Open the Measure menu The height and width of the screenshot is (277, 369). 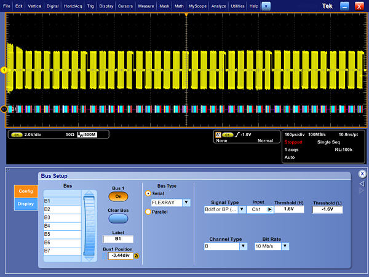click(x=146, y=6)
